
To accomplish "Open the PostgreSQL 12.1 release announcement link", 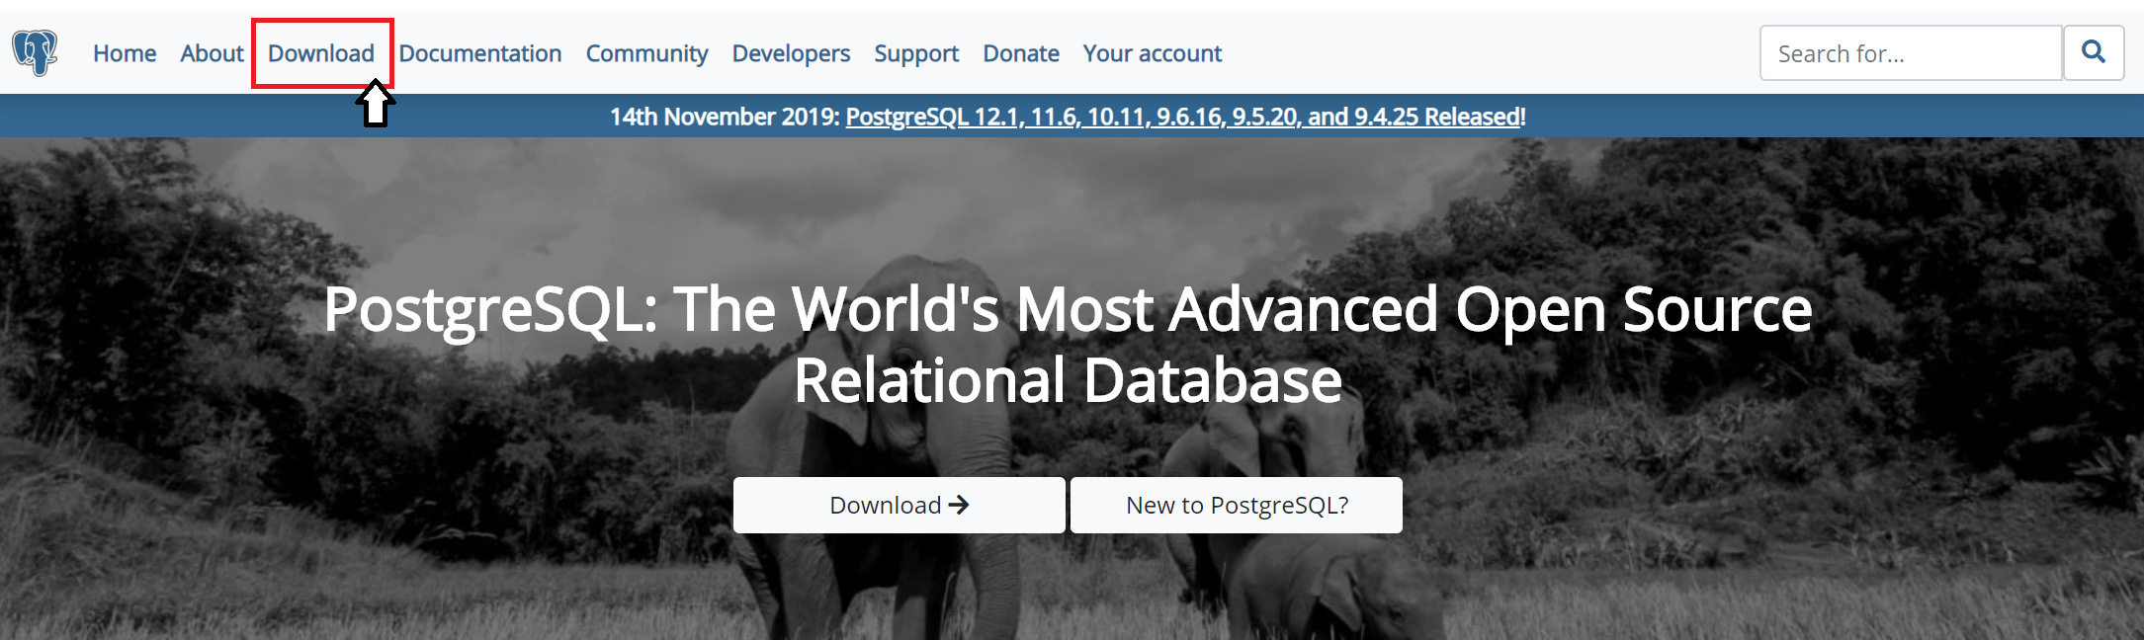I will (x=1184, y=117).
